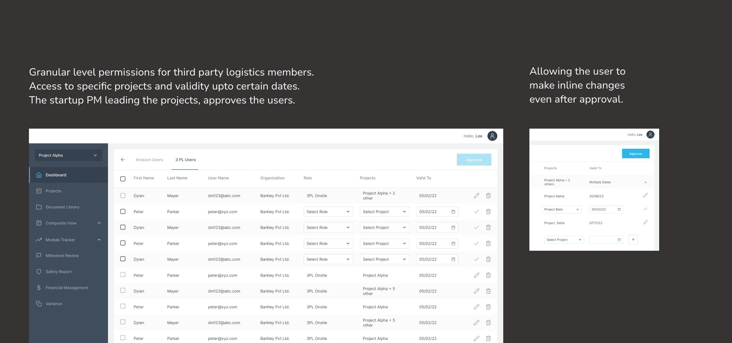Click the Approve button above the table
Image resolution: width=732 pixels, height=343 pixels.
[474, 159]
